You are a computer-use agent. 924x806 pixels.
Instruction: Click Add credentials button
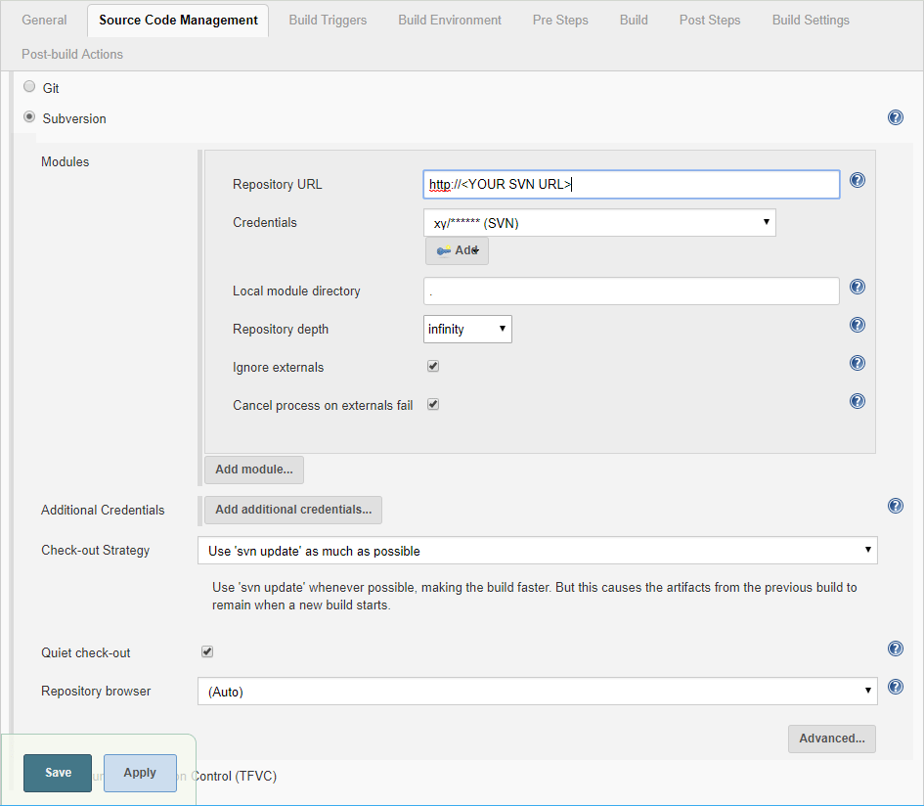coord(457,250)
